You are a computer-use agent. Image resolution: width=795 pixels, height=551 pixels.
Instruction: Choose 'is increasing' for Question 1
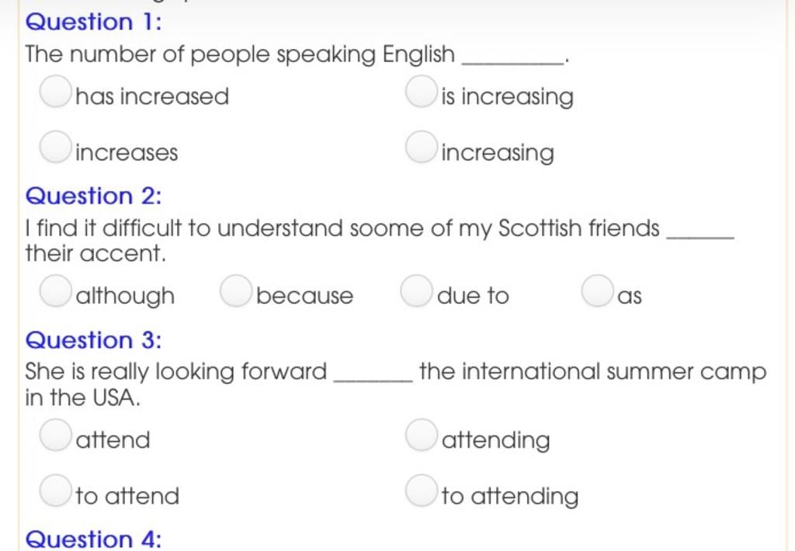[x=422, y=92]
